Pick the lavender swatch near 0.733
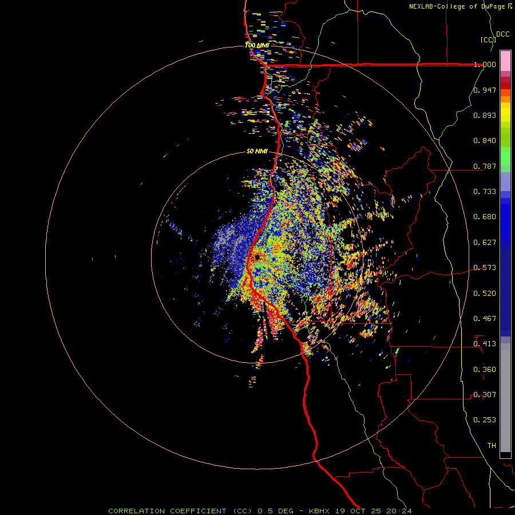 (505, 181)
